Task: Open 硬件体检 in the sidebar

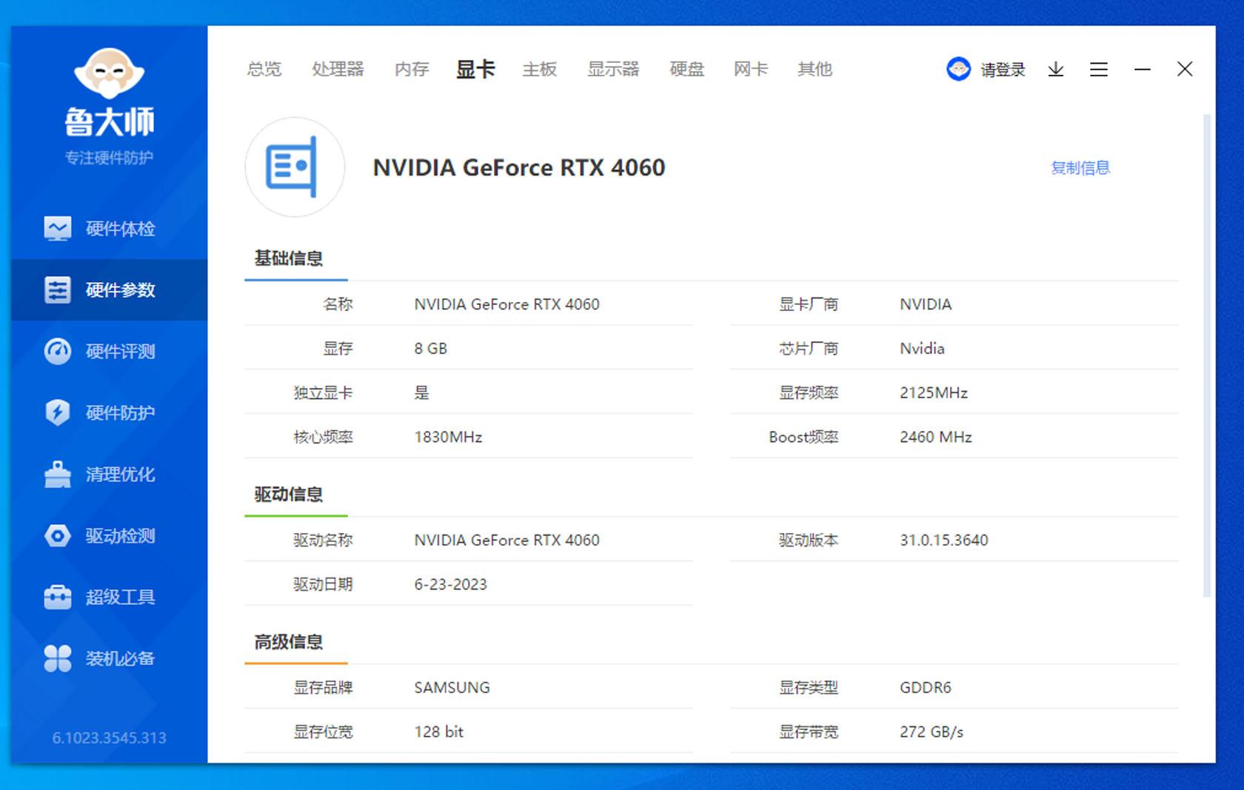Action: click(109, 228)
